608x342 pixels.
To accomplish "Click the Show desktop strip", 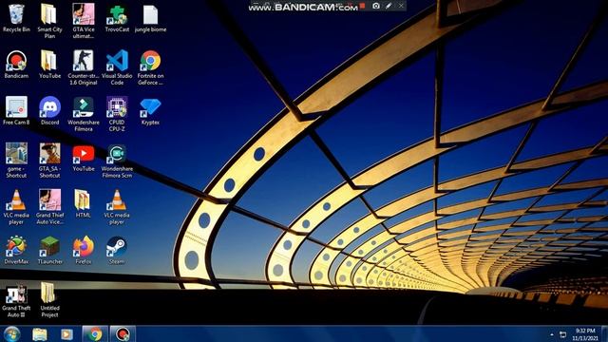I will (605, 334).
